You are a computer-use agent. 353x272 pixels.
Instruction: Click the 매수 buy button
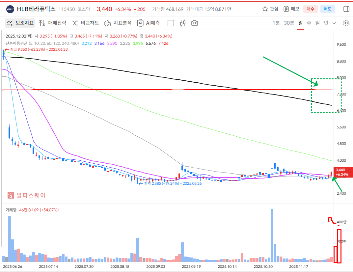(310, 9)
